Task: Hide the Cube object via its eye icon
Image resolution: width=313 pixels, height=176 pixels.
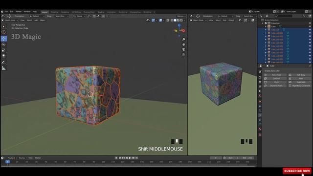Action: point(310,26)
